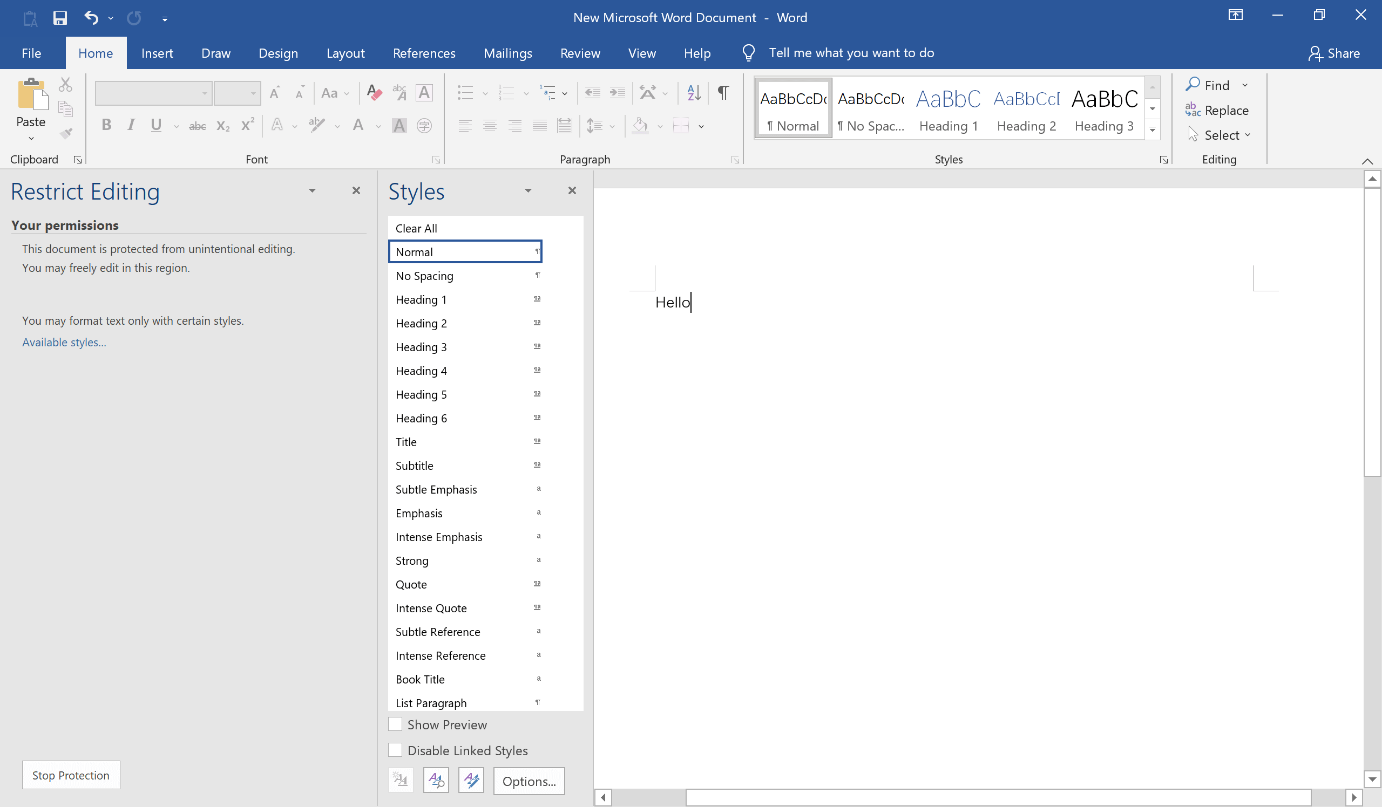Toggle Show Preview checkbox in Styles
Screen dimensions: 1382x807
[x=395, y=723]
